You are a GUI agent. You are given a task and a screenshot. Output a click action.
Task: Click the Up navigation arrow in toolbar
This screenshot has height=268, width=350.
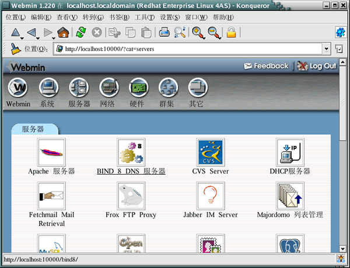tap(15, 33)
